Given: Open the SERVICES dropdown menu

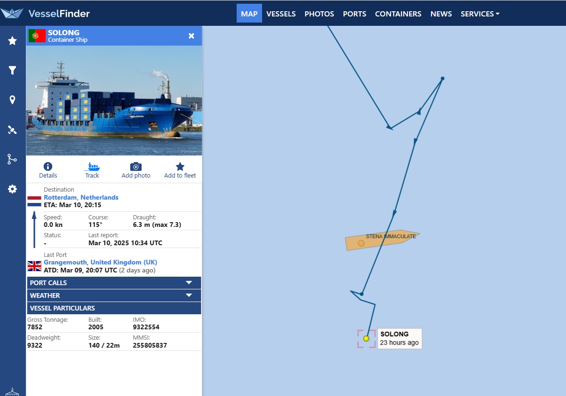Looking at the screenshot, I should [x=480, y=14].
